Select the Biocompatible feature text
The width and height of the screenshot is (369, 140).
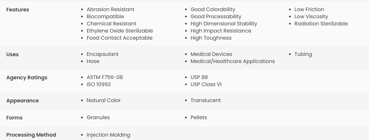[x=105, y=17]
